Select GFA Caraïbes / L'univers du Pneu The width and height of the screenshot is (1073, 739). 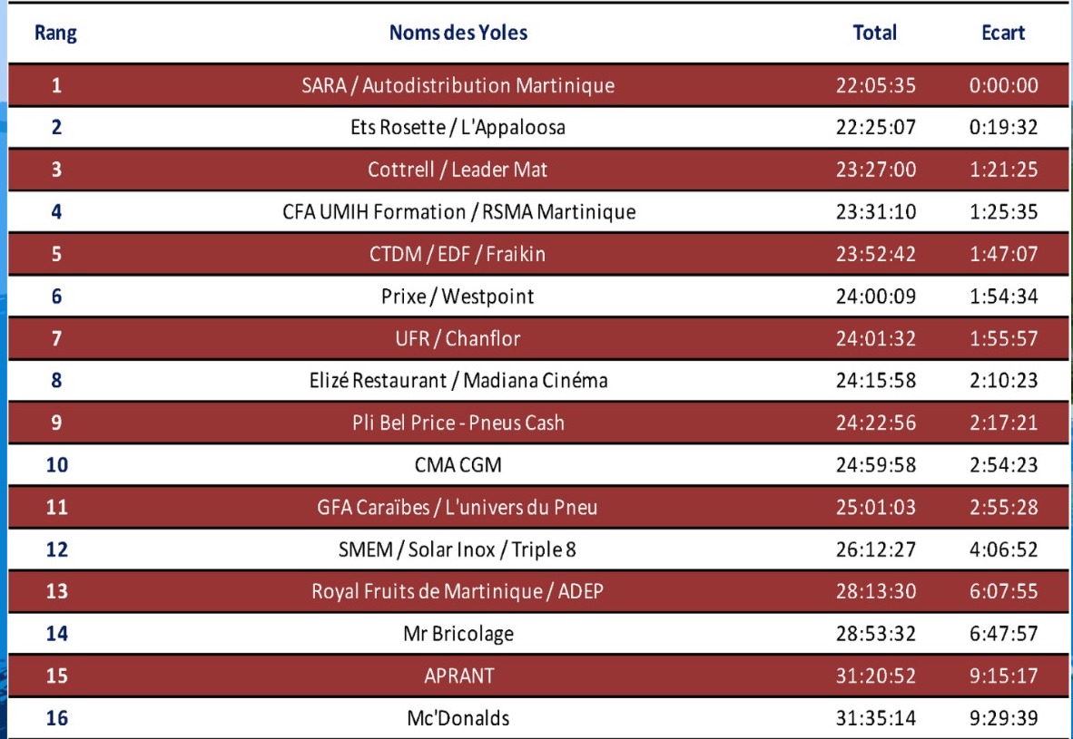[x=458, y=507]
